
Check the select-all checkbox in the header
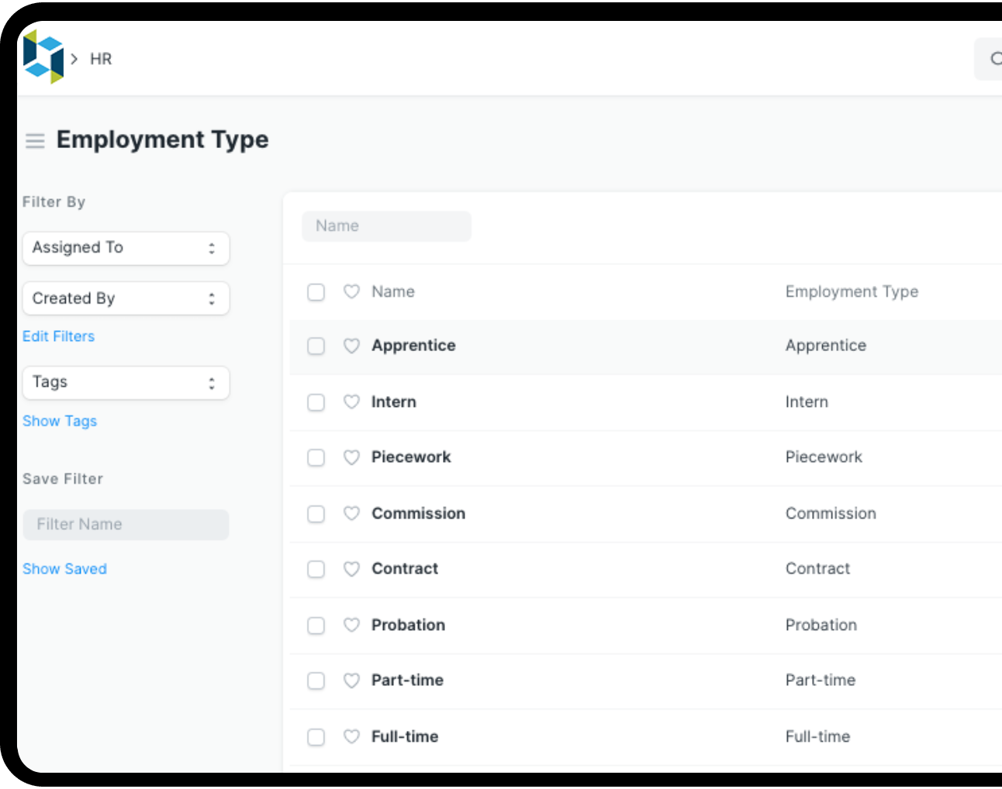click(x=316, y=292)
